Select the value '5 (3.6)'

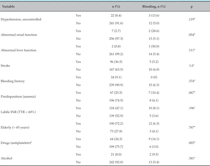click(154, 116)
